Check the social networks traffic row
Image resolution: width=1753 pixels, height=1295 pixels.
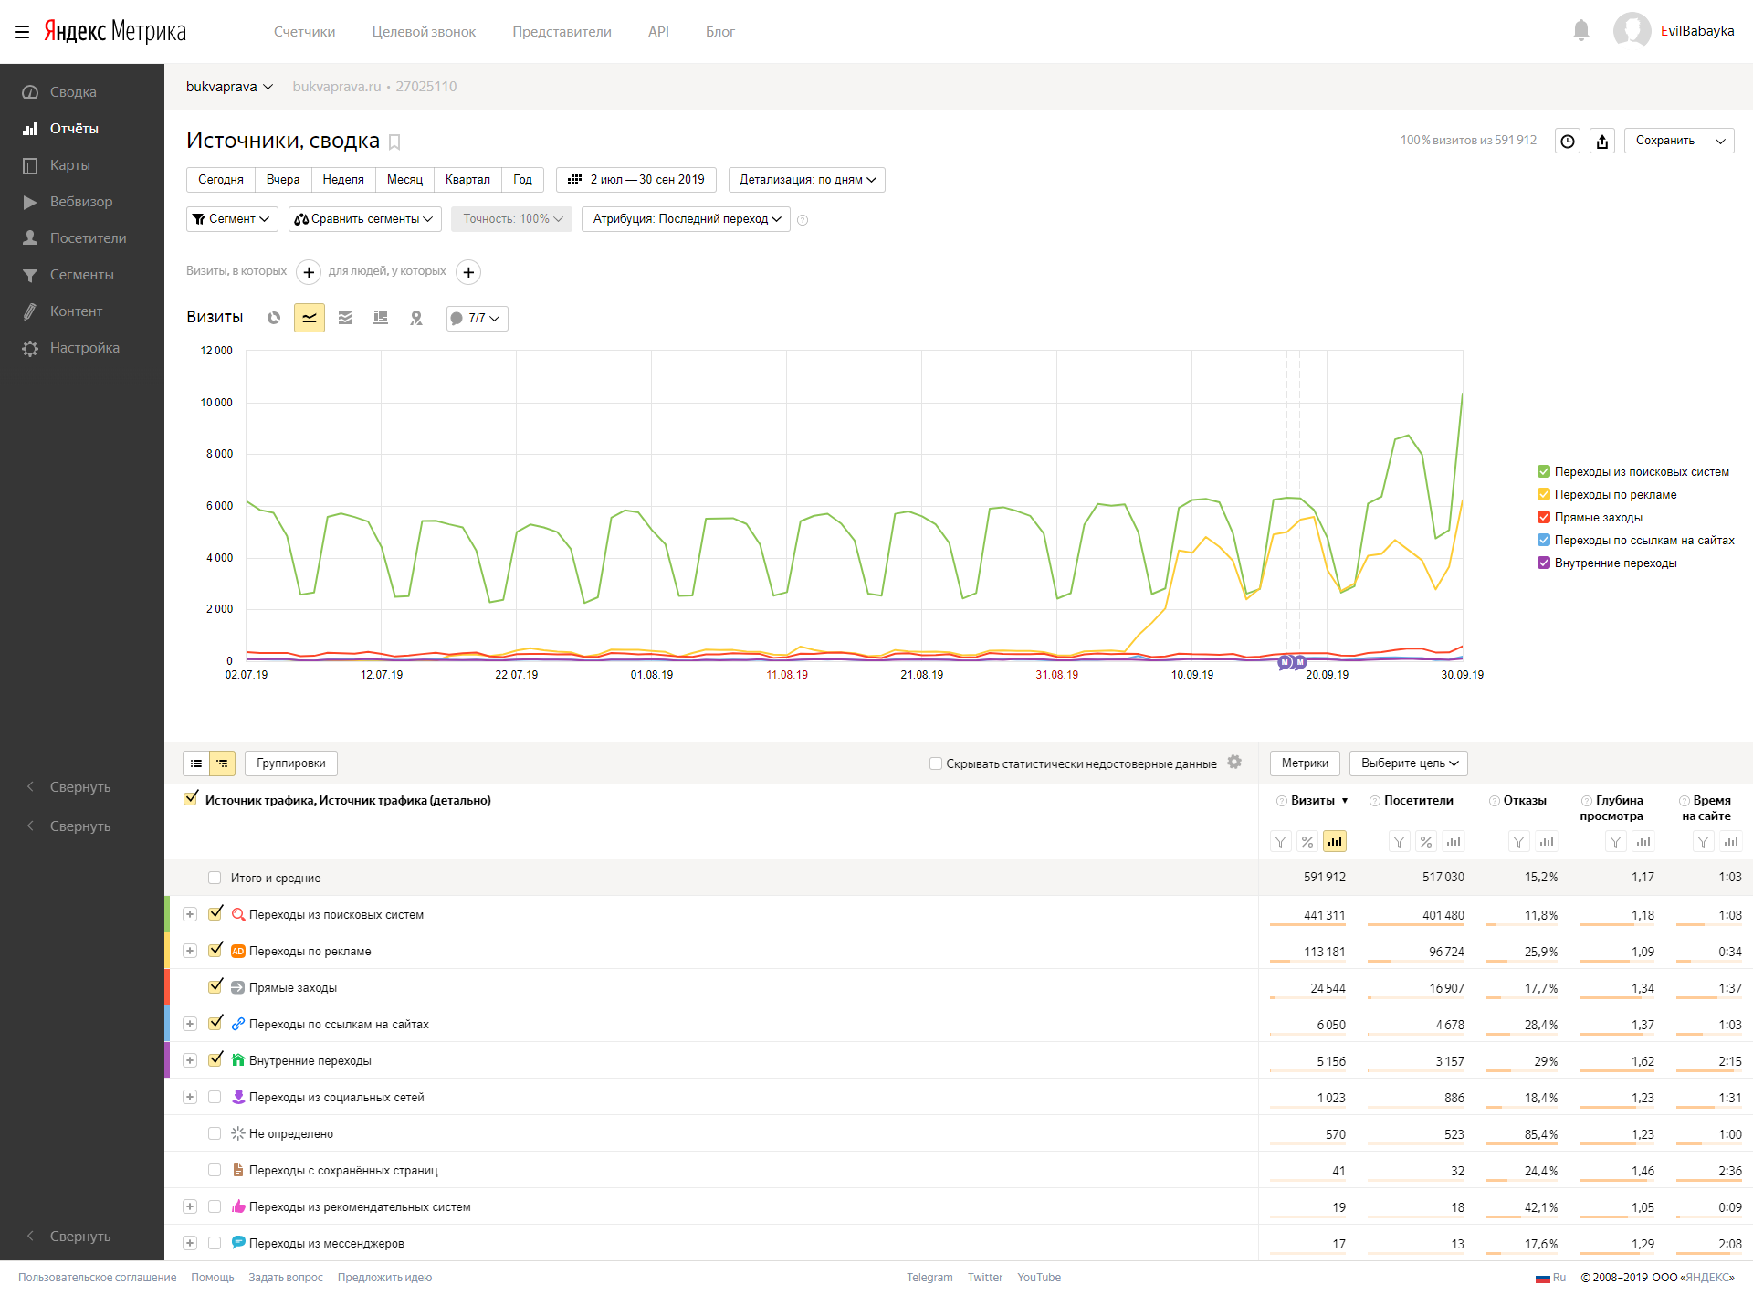[x=215, y=1097]
